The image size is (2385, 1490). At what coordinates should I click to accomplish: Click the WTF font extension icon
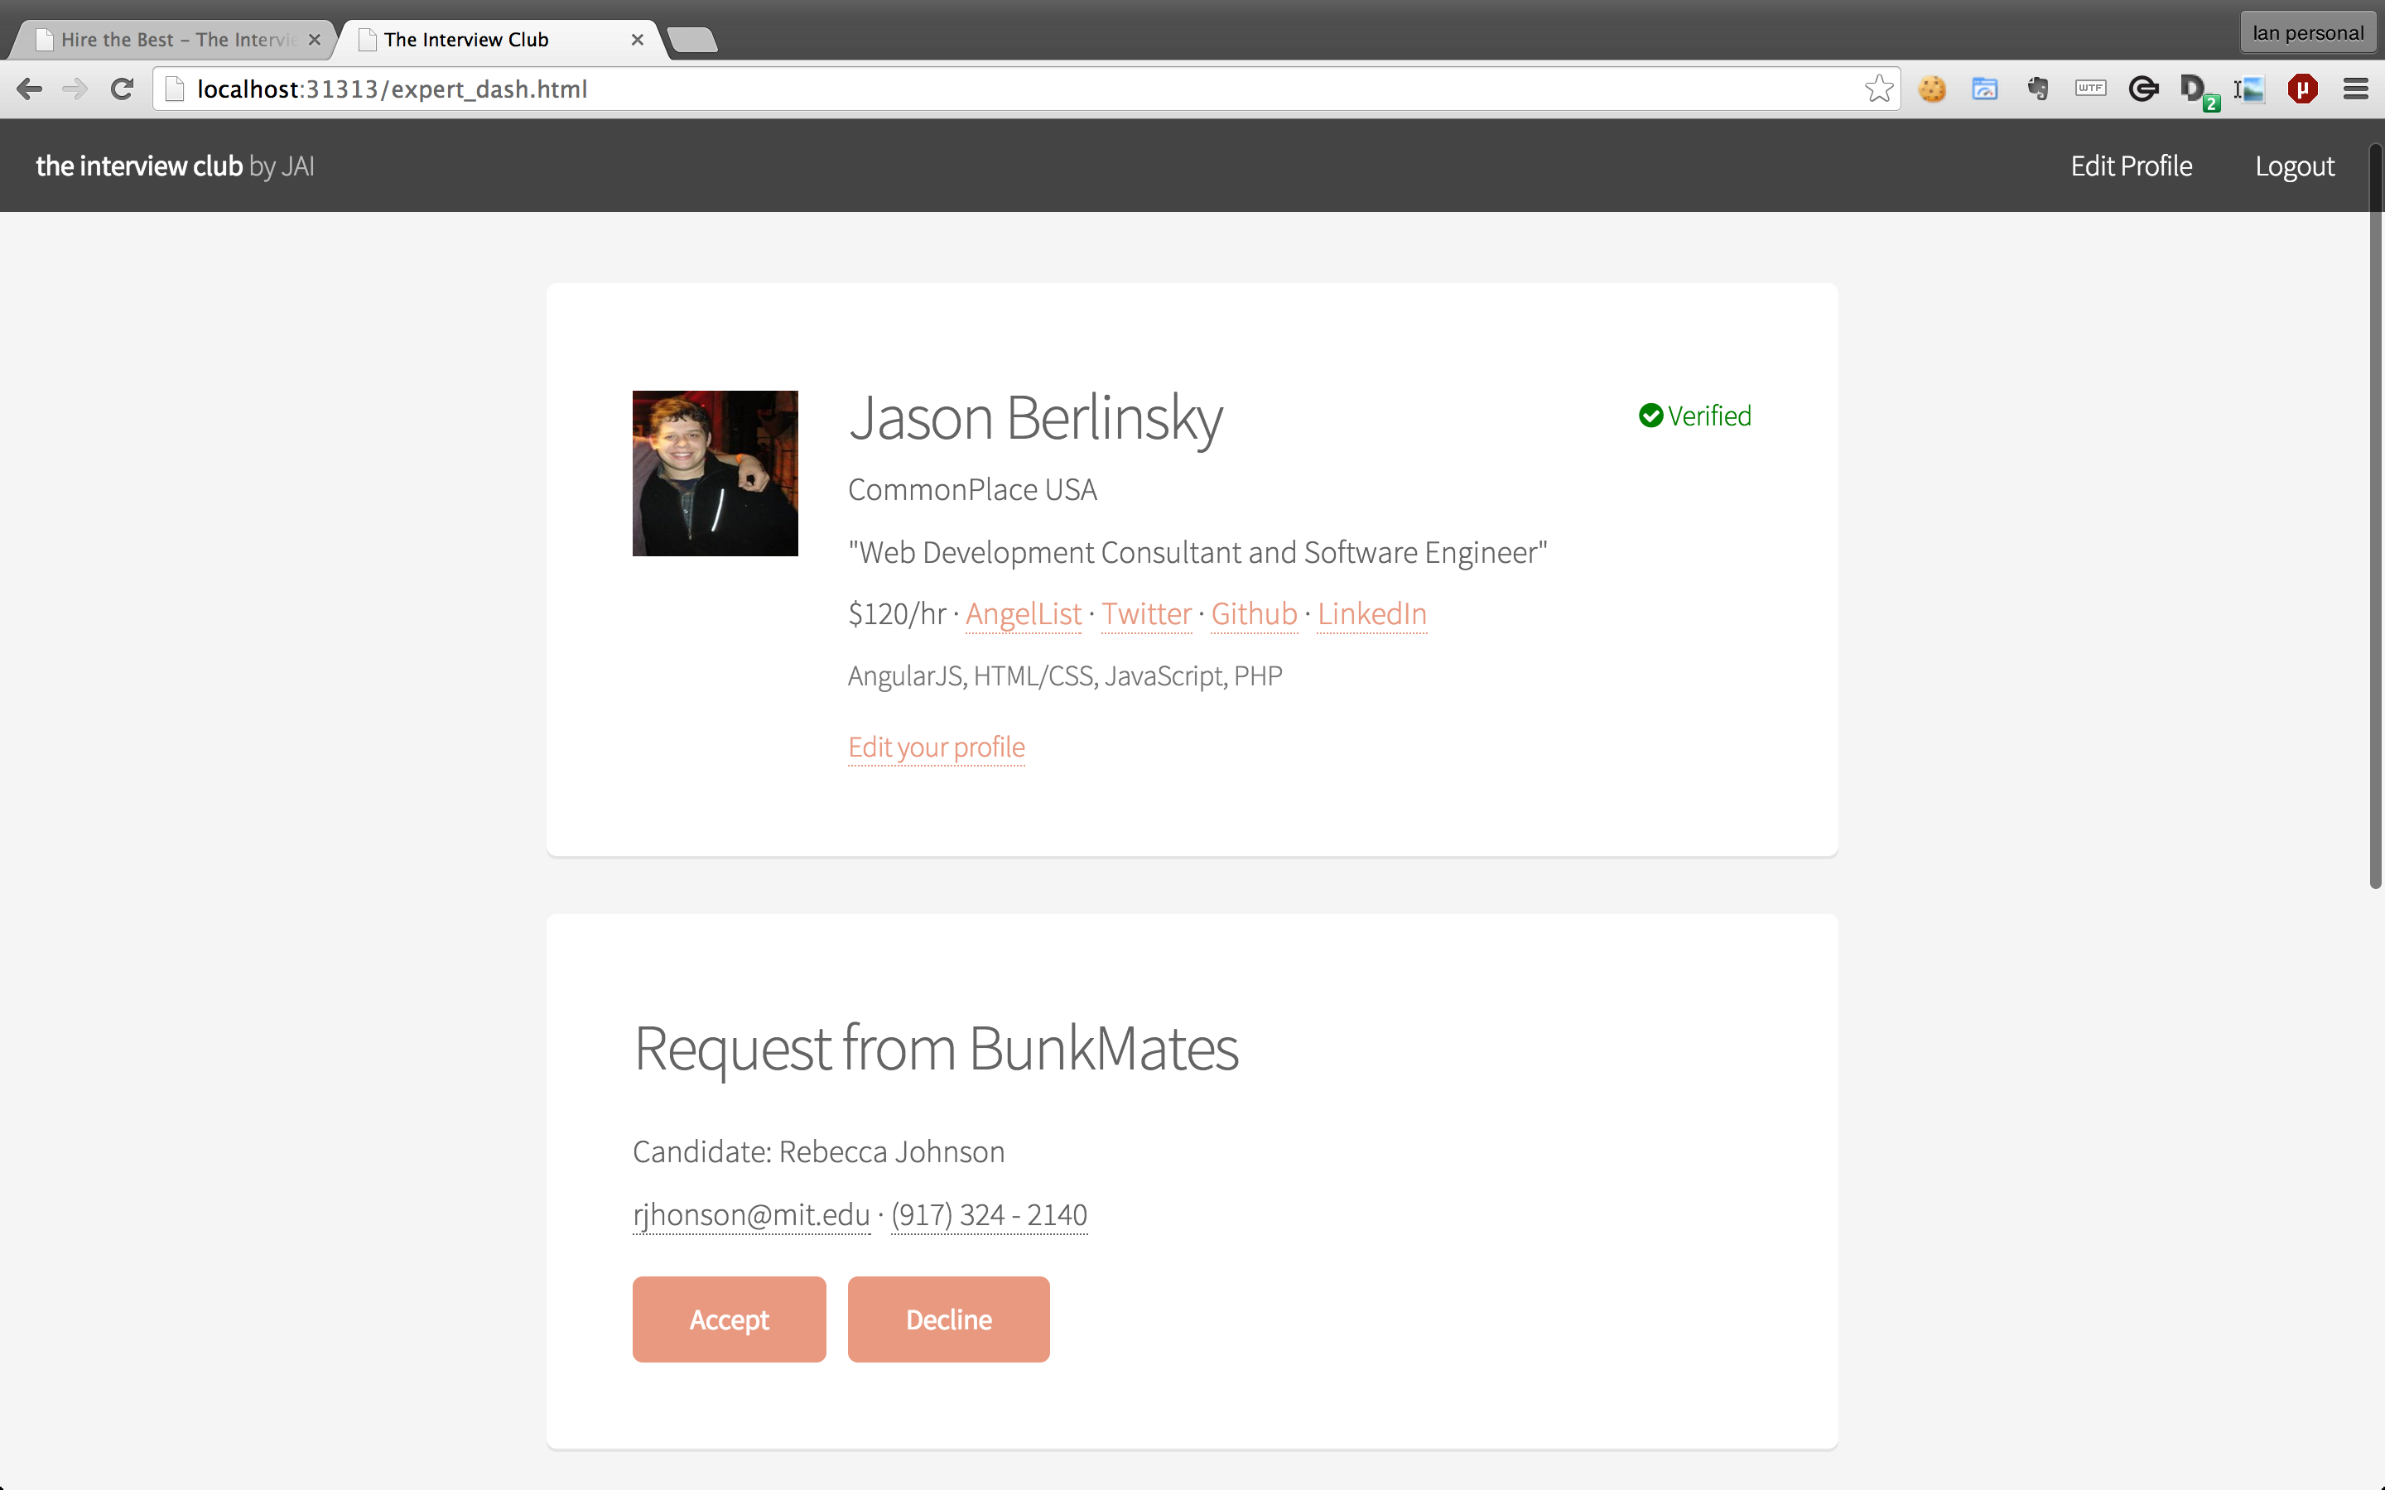[2089, 89]
